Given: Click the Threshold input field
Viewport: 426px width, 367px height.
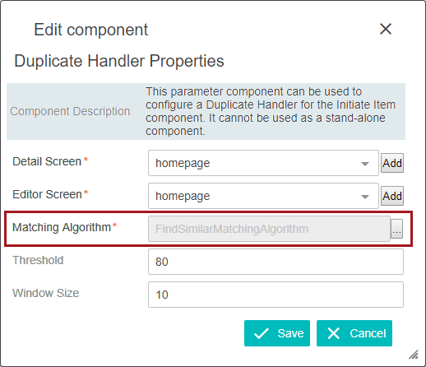Looking at the screenshot, I should pyautogui.click(x=276, y=262).
